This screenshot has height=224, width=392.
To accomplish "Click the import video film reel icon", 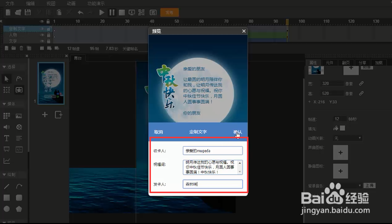I will tap(19, 127).
